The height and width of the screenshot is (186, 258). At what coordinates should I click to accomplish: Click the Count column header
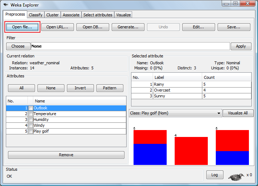227,77
